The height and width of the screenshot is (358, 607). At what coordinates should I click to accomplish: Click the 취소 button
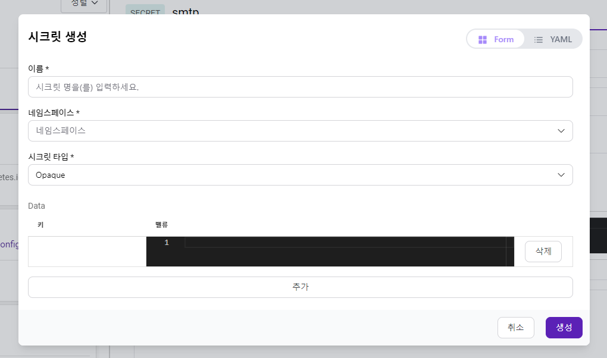coord(515,328)
